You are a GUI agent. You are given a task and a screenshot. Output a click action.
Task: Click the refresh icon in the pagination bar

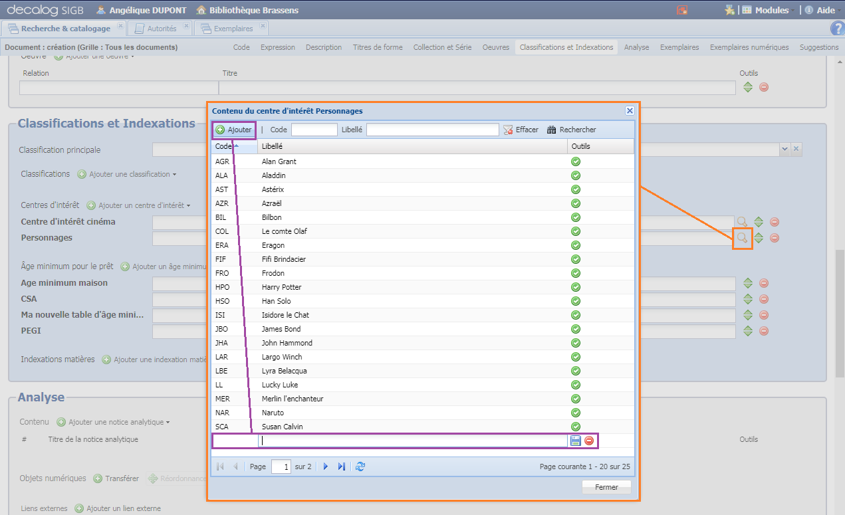360,466
